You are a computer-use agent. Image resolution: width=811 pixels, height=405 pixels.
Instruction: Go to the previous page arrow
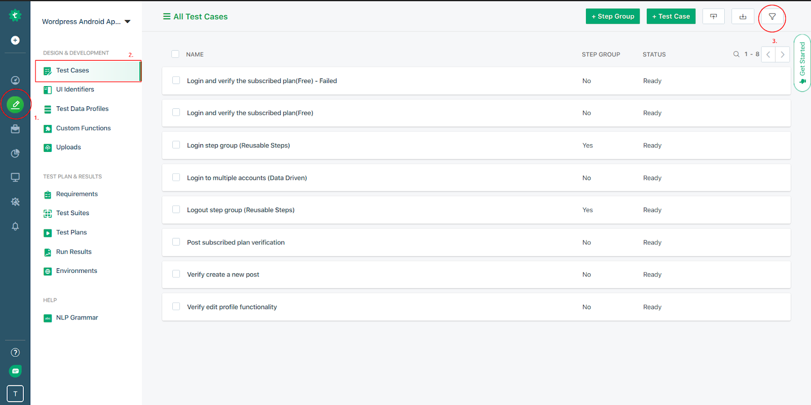click(x=768, y=54)
